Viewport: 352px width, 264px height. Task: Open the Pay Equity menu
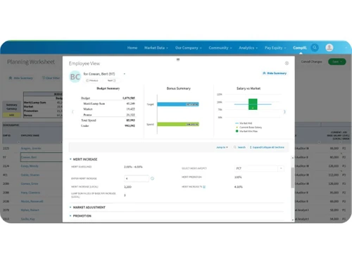(x=275, y=48)
